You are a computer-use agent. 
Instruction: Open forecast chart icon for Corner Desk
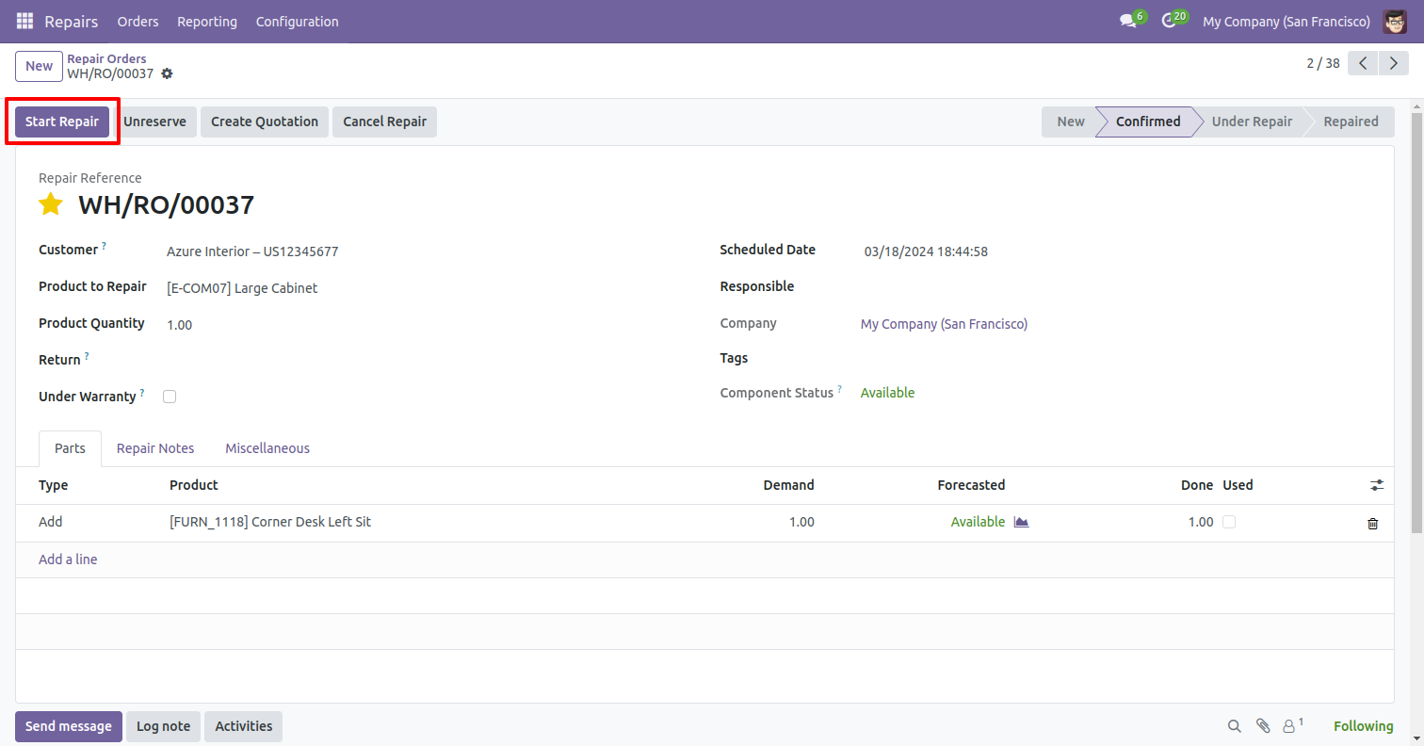(x=1021, y=522)
